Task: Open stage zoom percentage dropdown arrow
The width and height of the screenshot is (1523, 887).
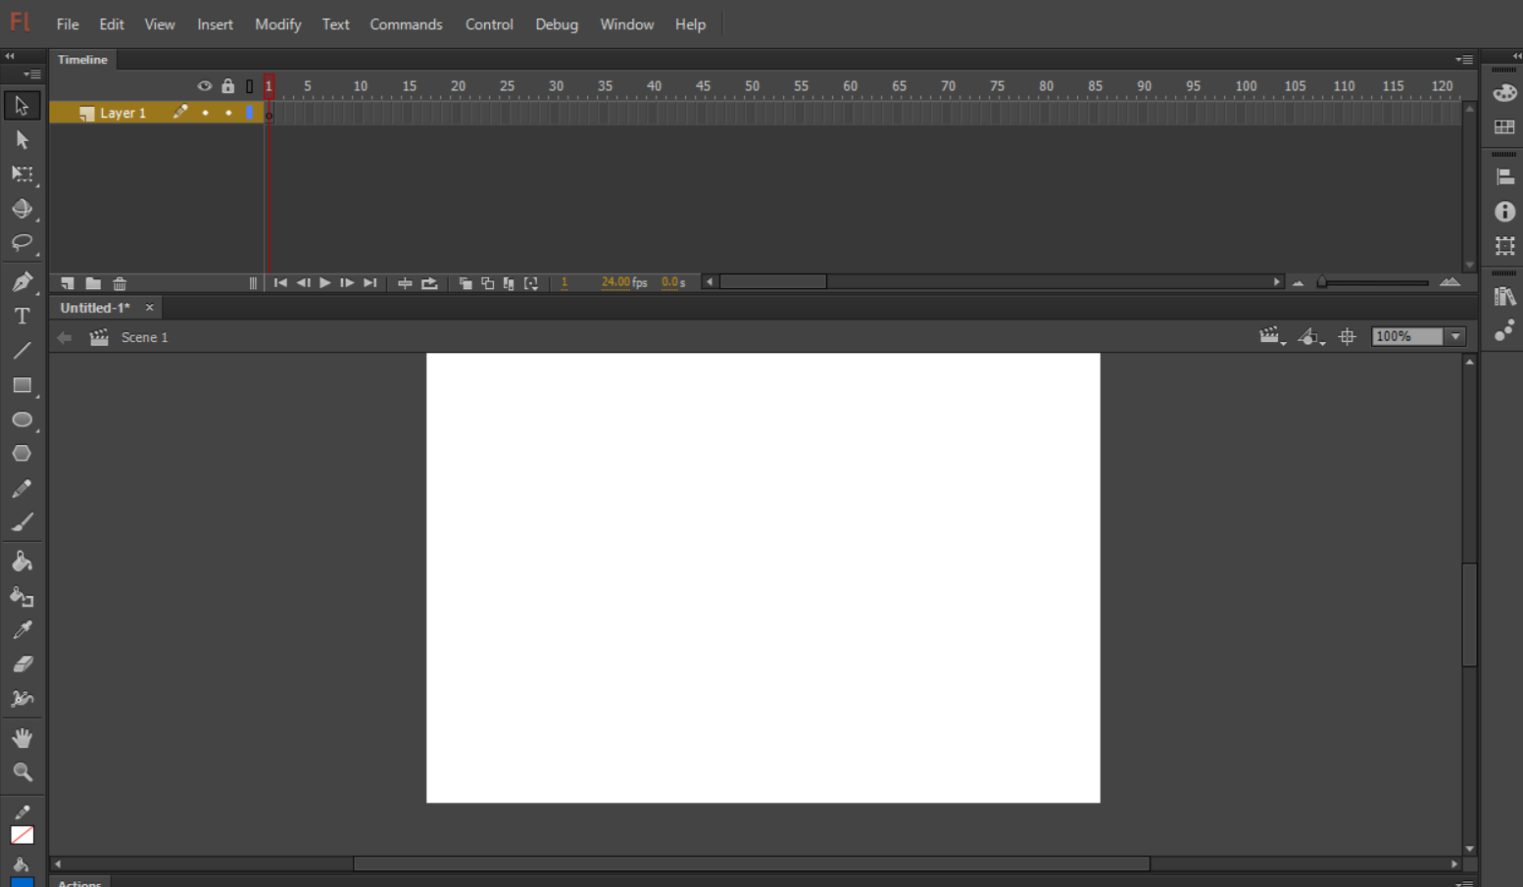Action: click(1455, 337)
